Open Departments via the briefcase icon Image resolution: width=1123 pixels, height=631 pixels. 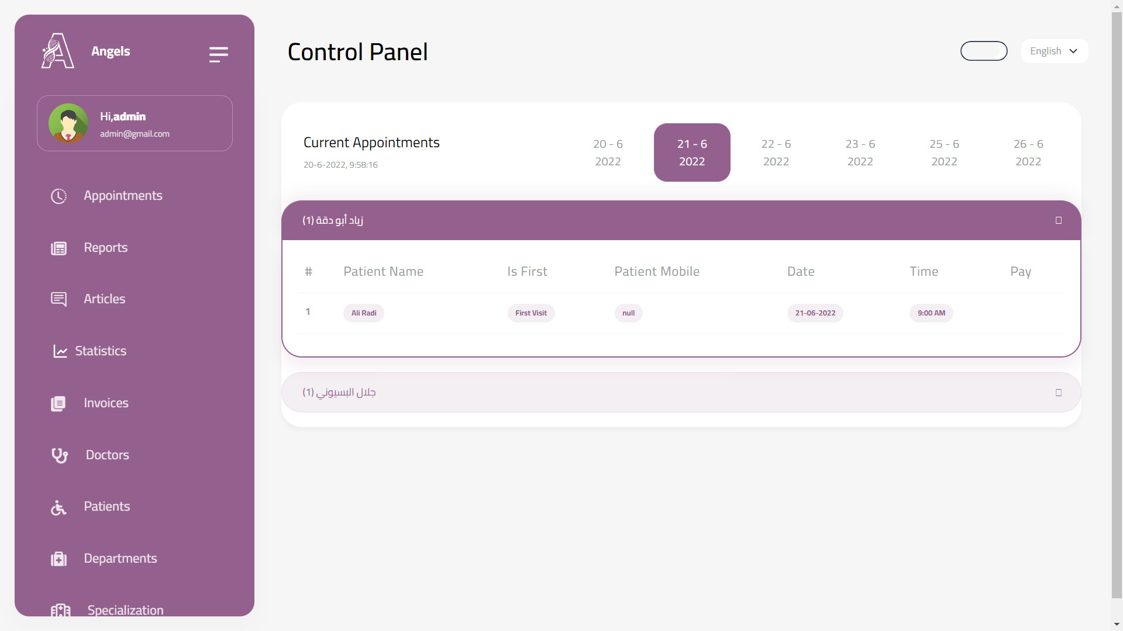pos(59,559)
